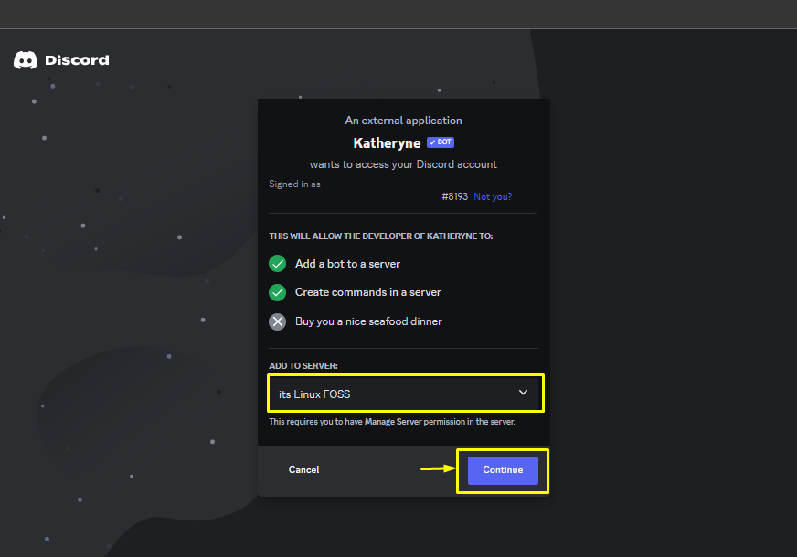Click the #8193 user tag

point(454,196)
